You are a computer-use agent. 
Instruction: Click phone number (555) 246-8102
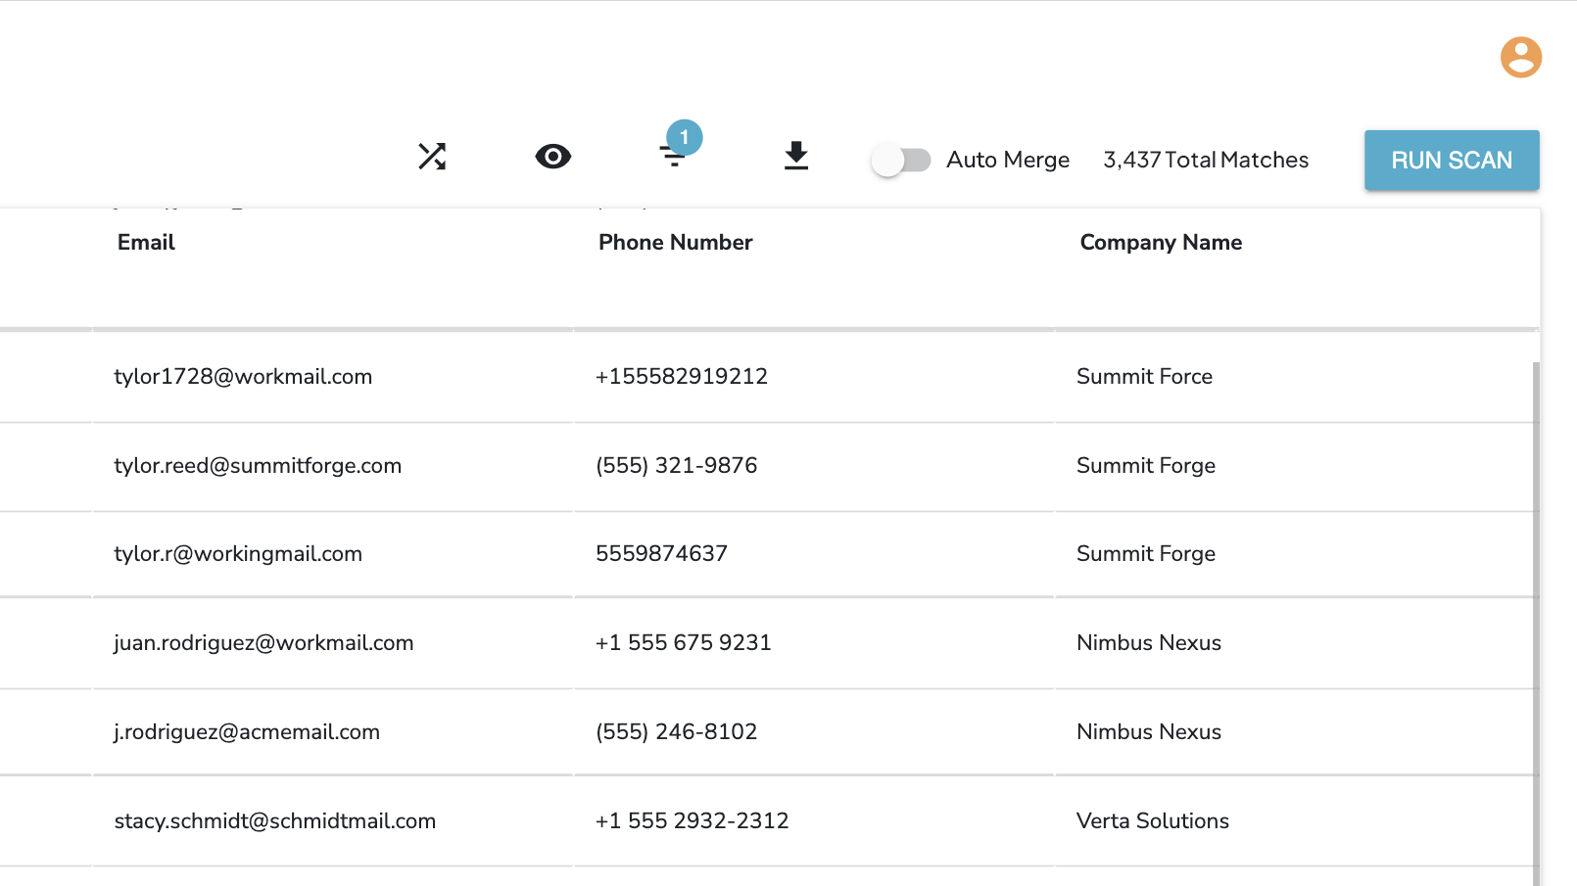click(x=676, y=732)
